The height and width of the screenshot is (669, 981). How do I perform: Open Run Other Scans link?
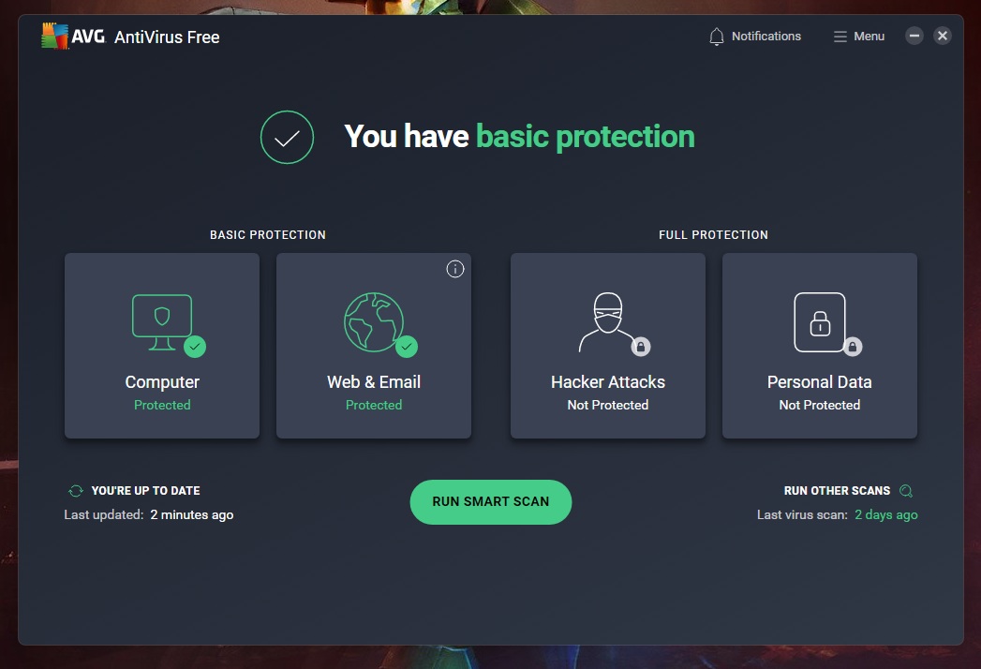tap(837, 491)
